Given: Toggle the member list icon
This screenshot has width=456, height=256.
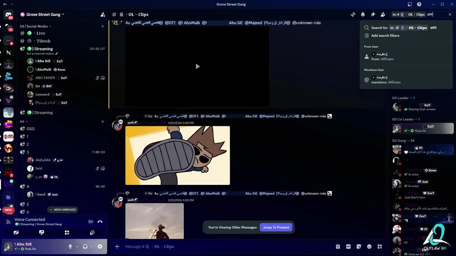Looking at the screenshot, I should 383,15.
